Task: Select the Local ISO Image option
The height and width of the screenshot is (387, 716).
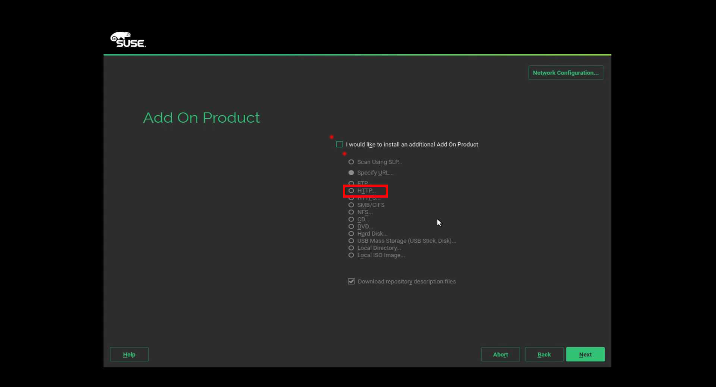Action: pos(351,255)
